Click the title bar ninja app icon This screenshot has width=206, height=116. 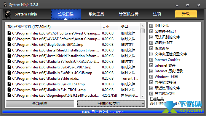5,5
